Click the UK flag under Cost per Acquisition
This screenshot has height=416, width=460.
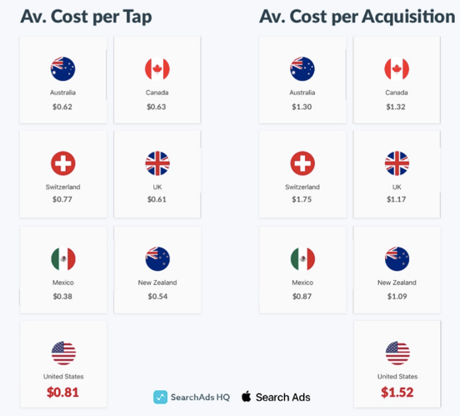click(397, 163)
